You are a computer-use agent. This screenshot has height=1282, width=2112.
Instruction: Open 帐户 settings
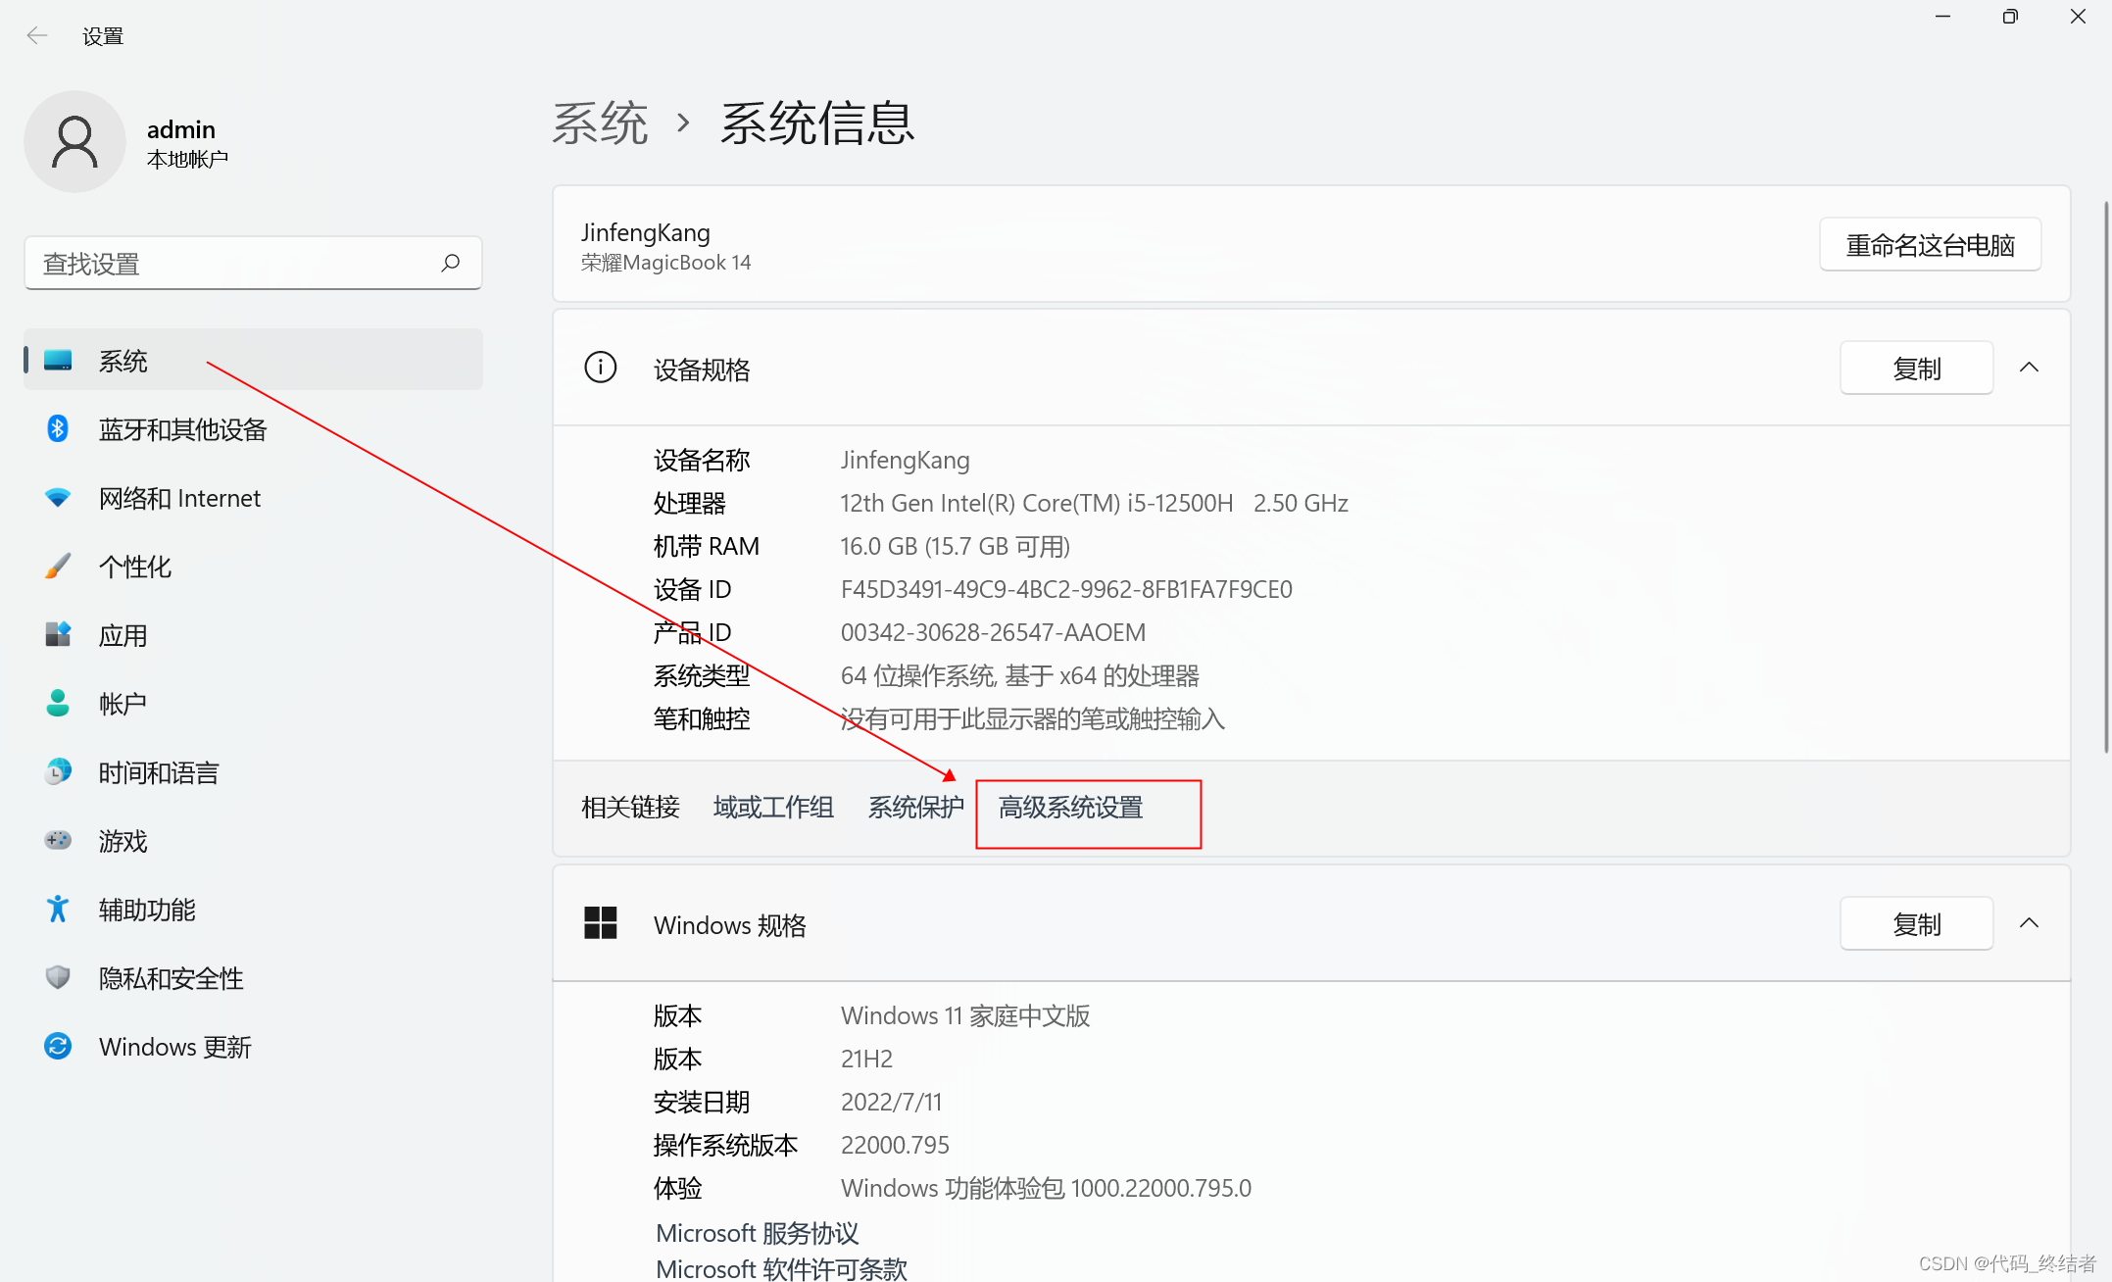[253, 704]
